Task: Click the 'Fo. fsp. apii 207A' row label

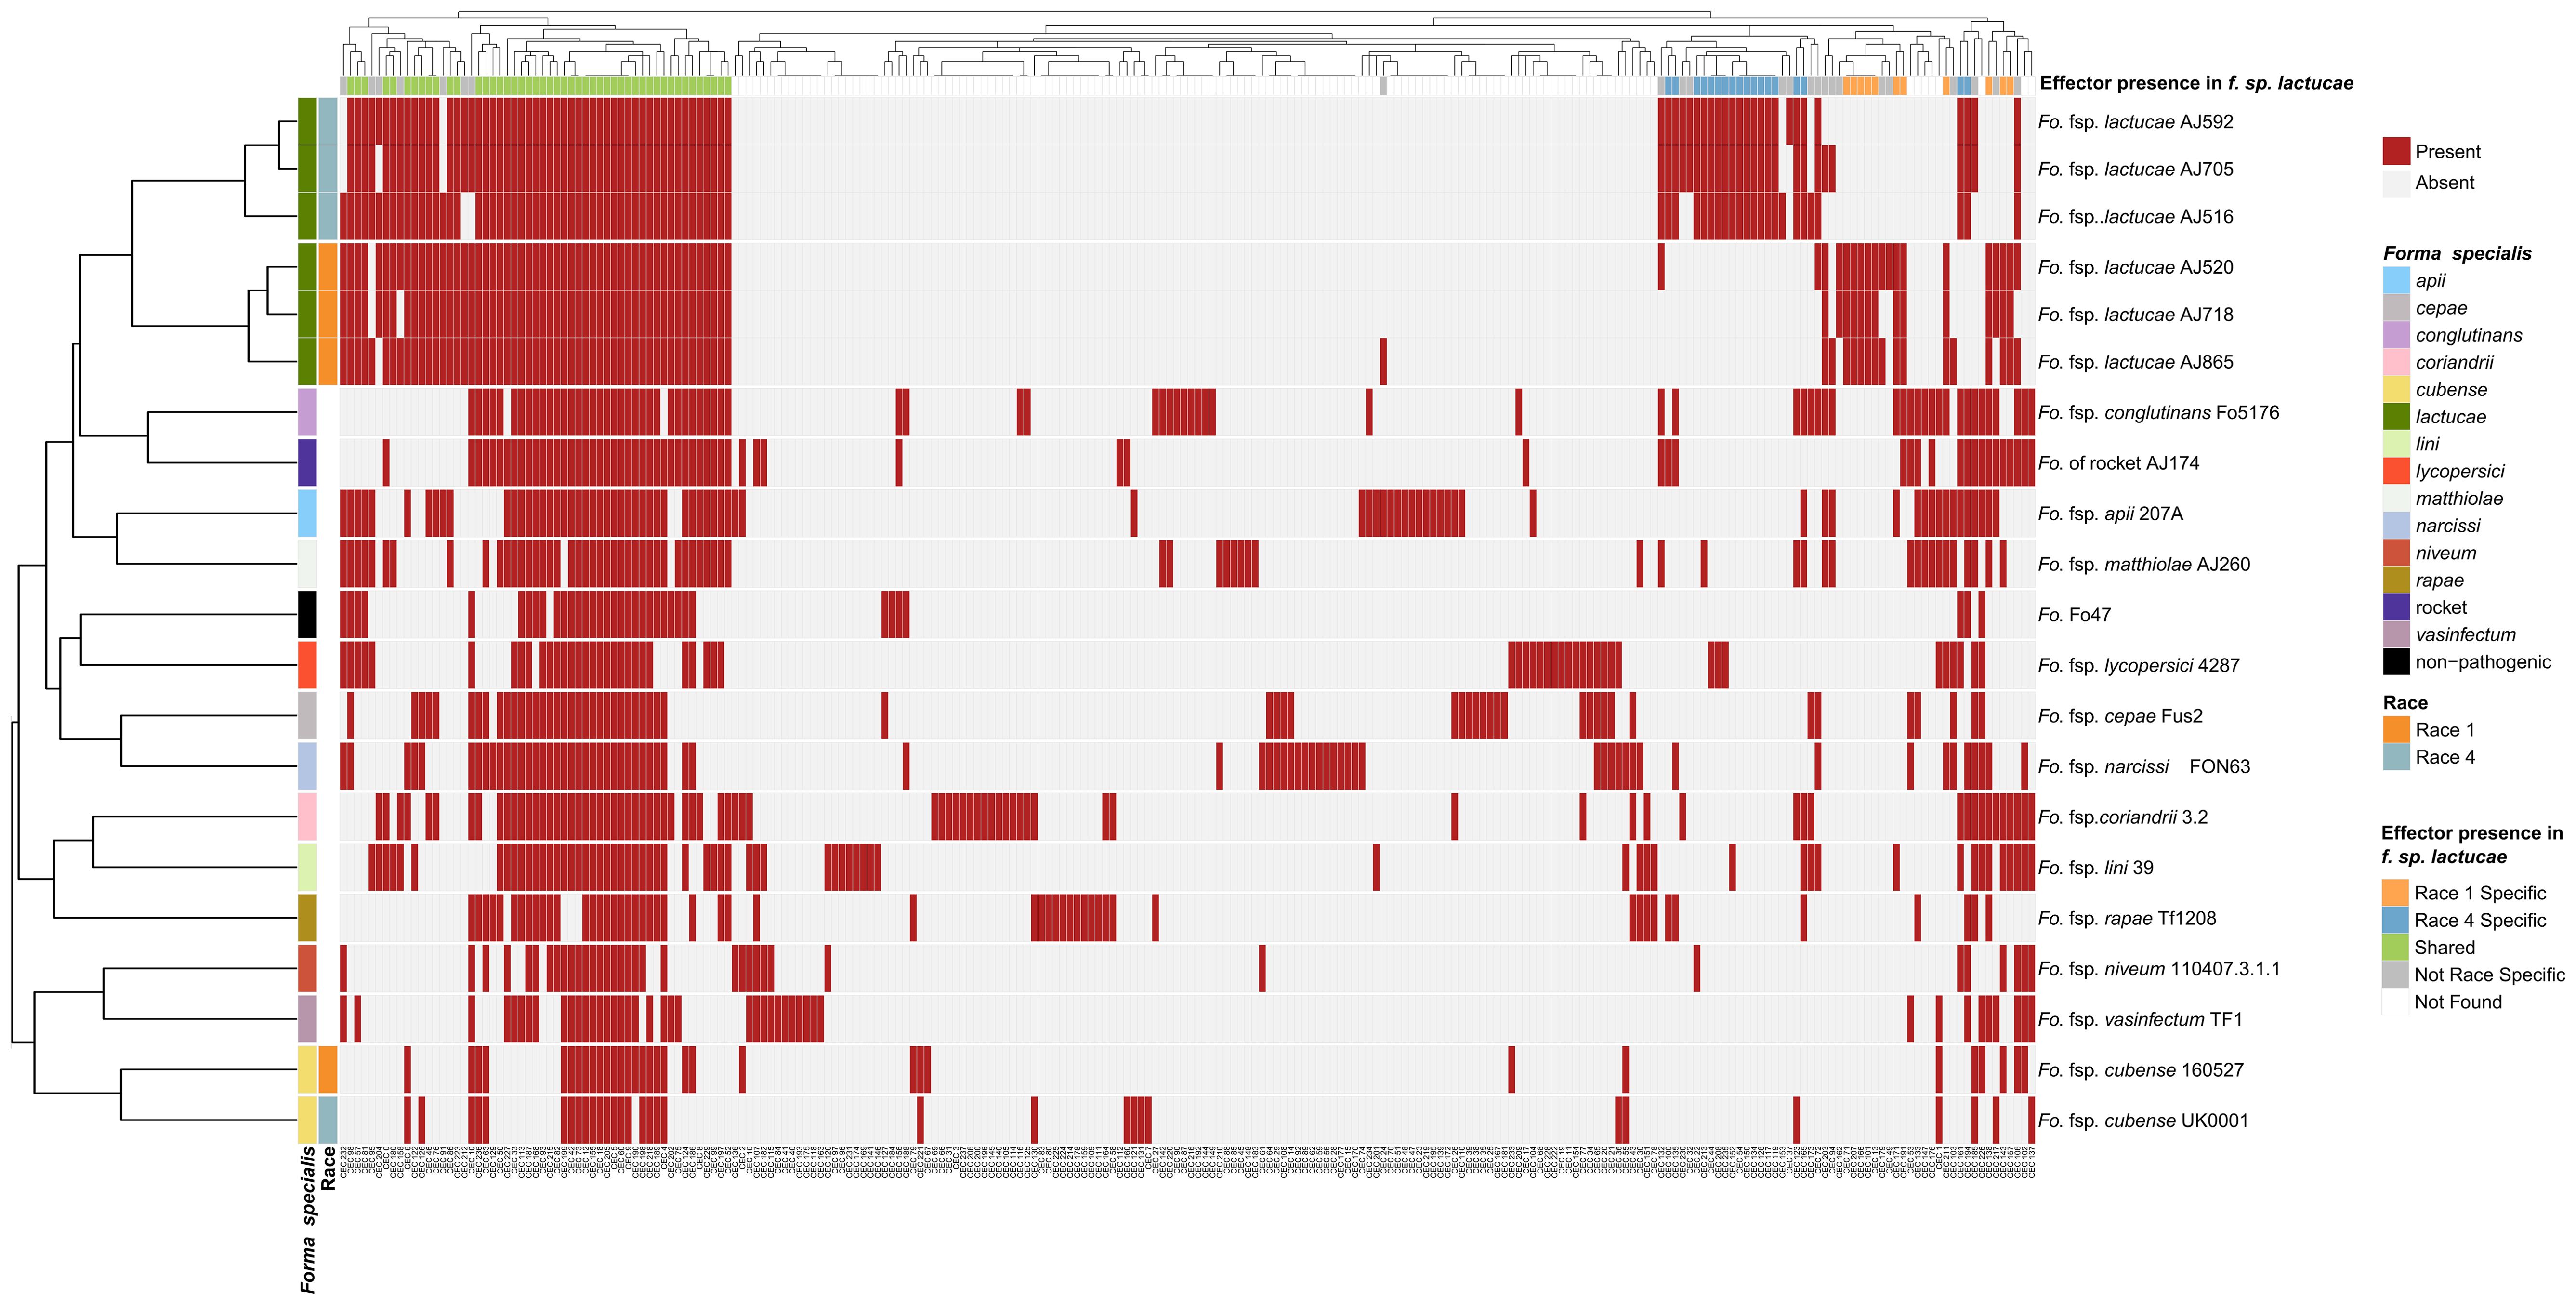Action: pos(2110,514)
